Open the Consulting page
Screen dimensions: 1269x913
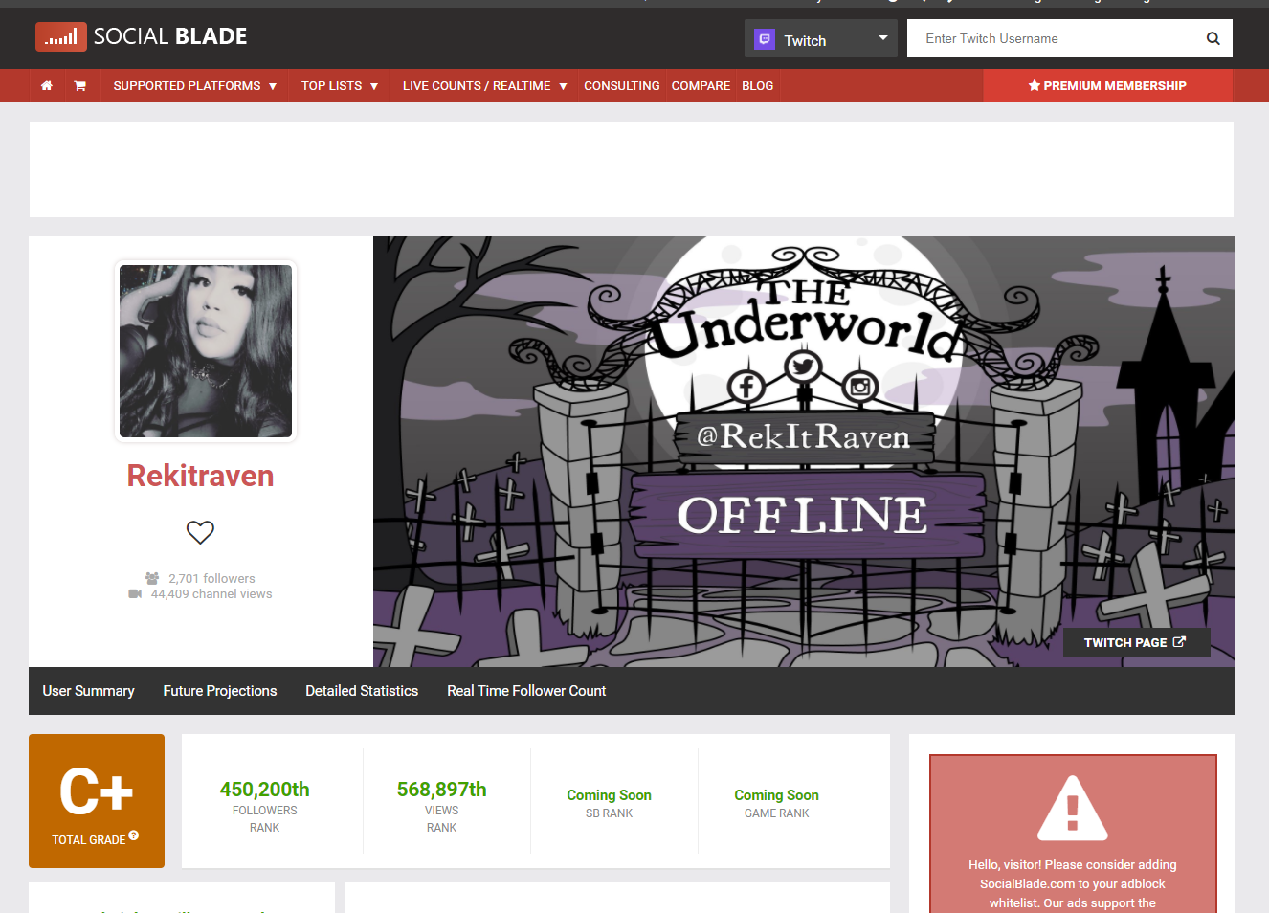coord(622,86)
